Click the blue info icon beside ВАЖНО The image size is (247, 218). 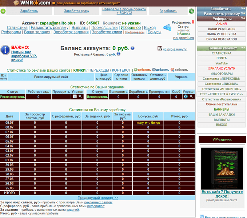coord(5,50)
